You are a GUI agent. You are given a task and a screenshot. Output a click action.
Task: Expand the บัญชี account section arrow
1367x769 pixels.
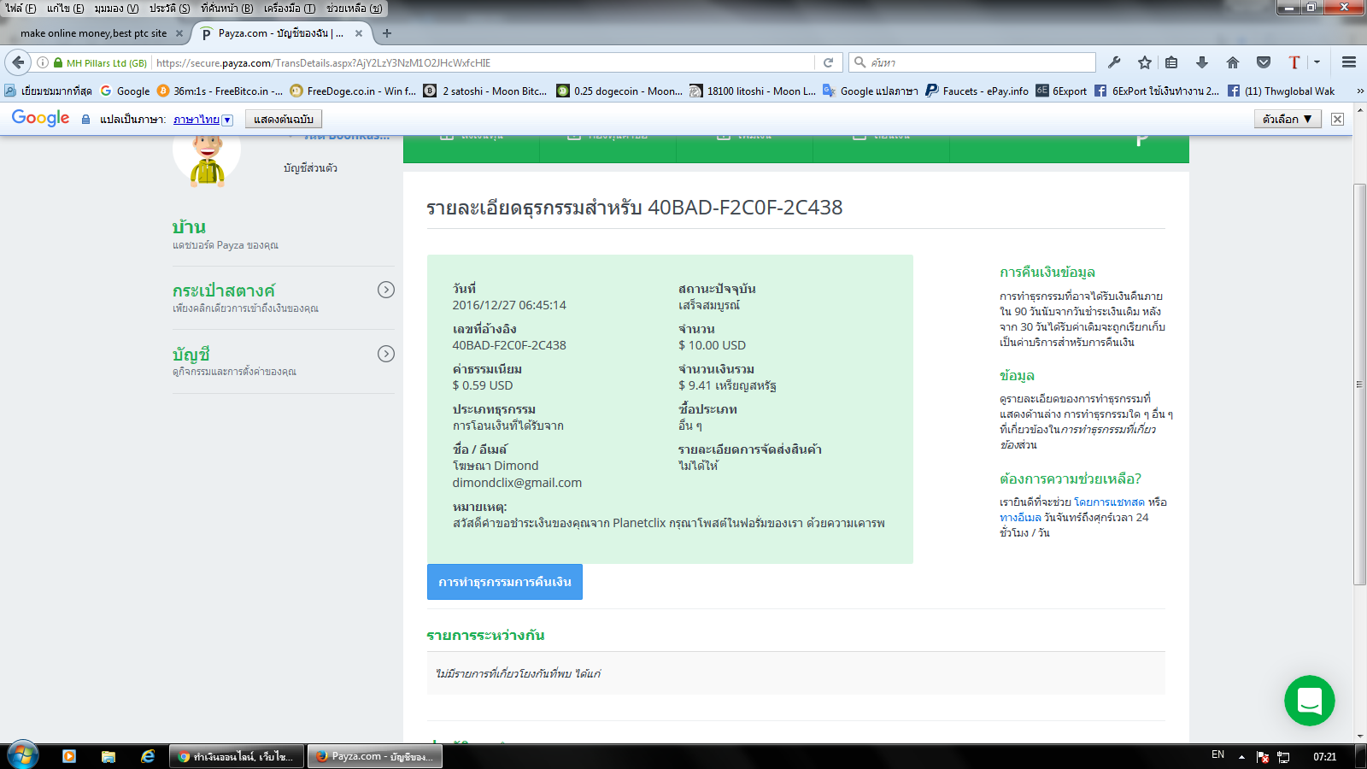point(386,354)
